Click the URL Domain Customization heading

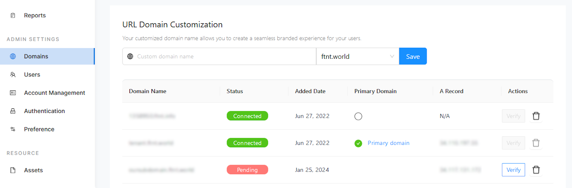click(x=172, y=24)
